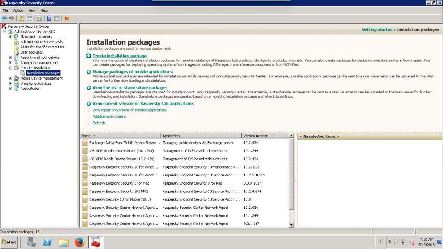
Task: Sort the list by the Name column header
Action: point(120,136)
